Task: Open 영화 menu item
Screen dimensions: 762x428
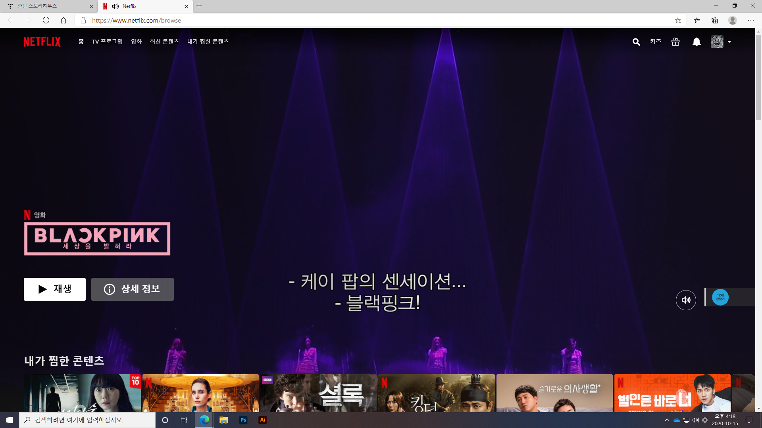Action: click(x=137, y=41)
